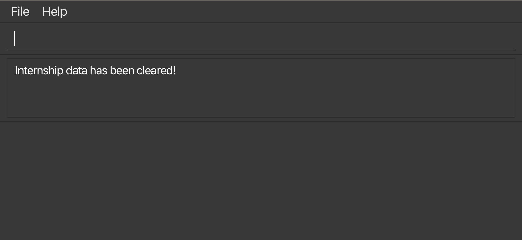Click the white underline of command box
Image resolution: width=522 pixels, height=240 pixels.
[x=261, y=50]
